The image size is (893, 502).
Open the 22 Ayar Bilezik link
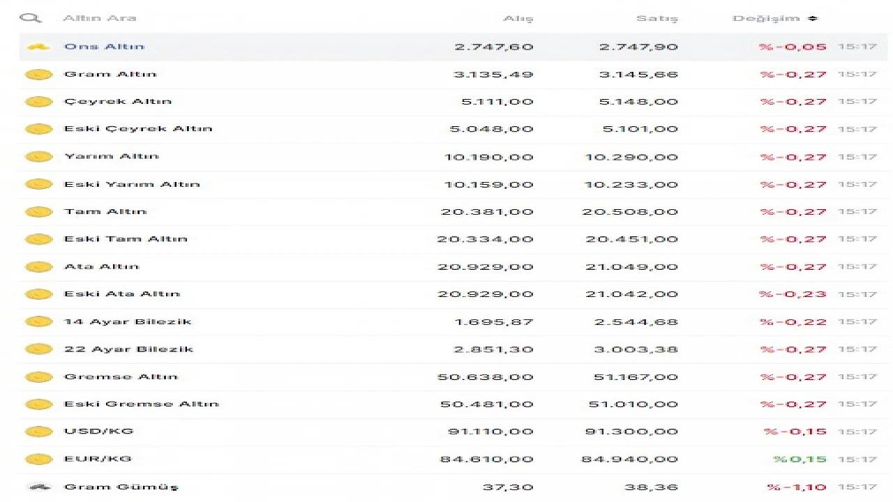pos(128,349)
